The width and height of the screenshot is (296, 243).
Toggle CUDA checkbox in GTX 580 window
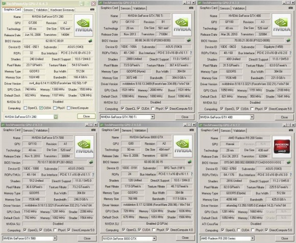click(41, 230)
